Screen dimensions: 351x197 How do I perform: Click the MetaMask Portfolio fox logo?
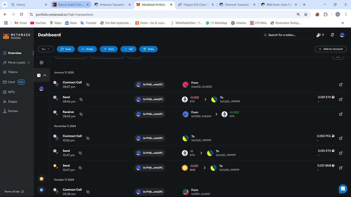click(x=16, y=36)
